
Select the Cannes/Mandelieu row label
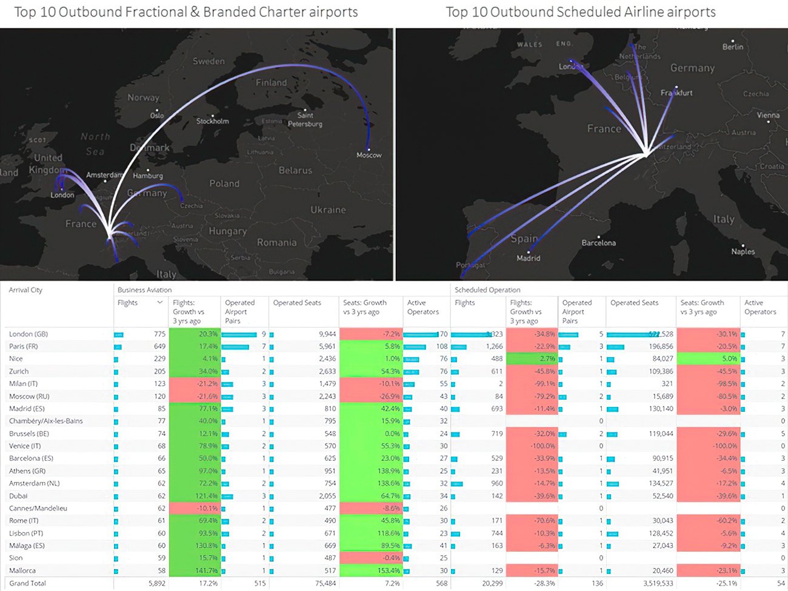pos(38,509)
